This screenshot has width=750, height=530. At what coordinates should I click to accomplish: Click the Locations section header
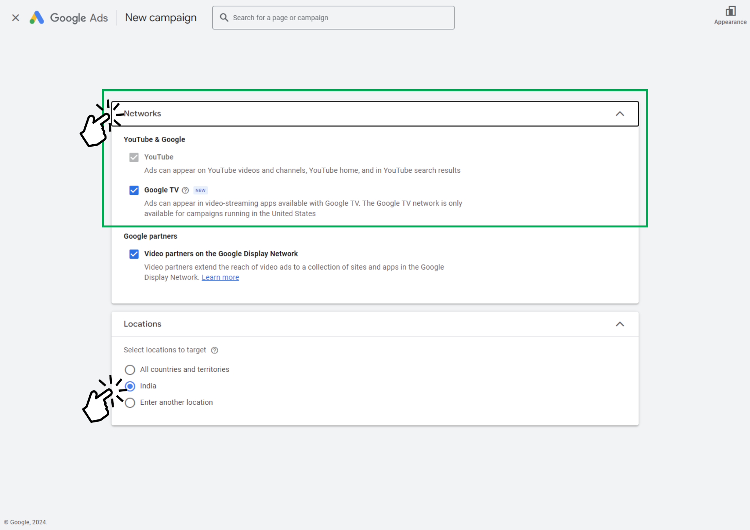coord(375,324)
